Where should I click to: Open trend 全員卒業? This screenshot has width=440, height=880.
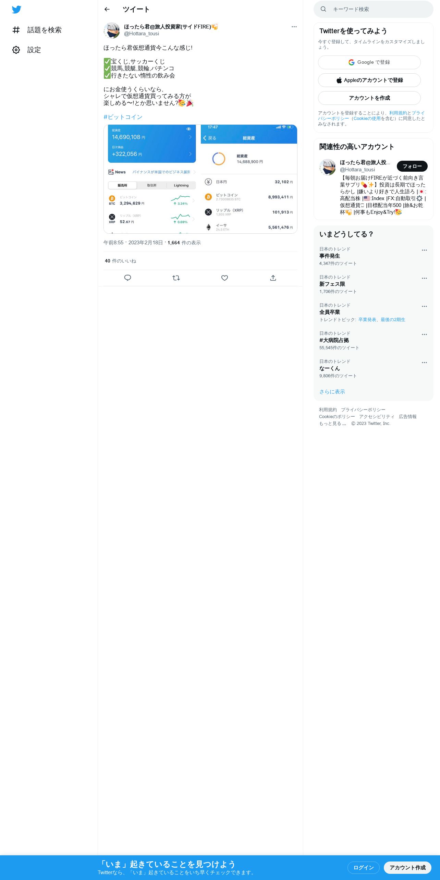click(330, 312)
